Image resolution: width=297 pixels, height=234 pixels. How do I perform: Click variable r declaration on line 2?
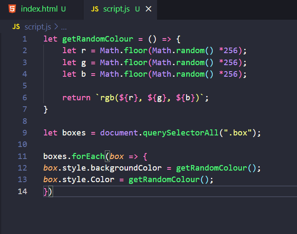coord(83,51)
